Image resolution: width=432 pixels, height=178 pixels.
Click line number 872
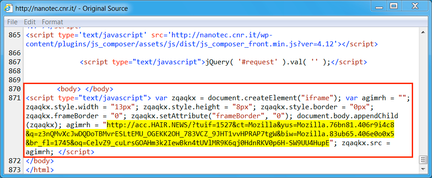[14, 160]
